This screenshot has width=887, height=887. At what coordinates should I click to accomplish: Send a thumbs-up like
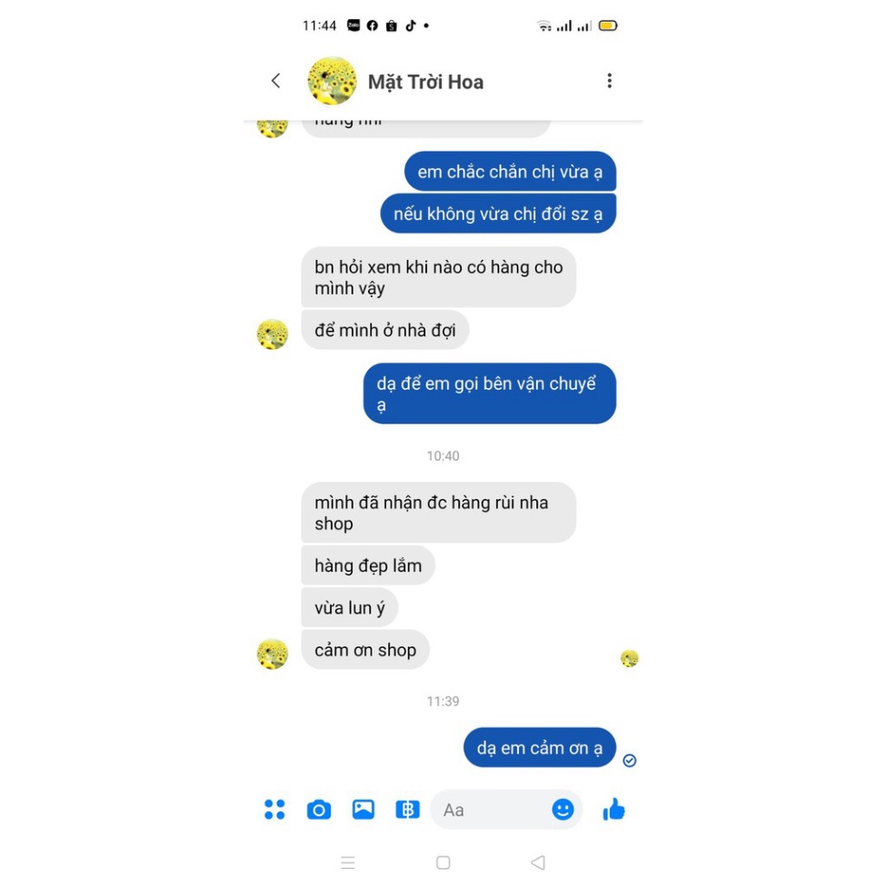(x=613, y=809)
